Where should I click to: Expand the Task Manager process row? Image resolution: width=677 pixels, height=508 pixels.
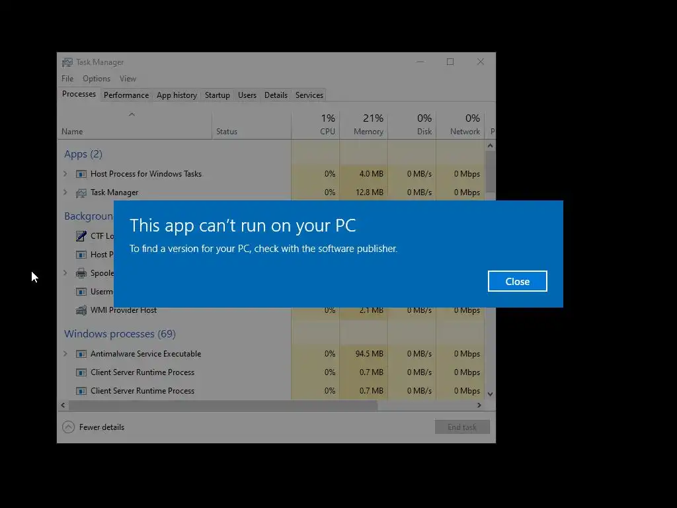(65, 192)
